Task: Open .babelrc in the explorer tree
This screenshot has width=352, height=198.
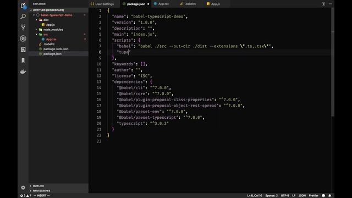Action: click(49, 44)
